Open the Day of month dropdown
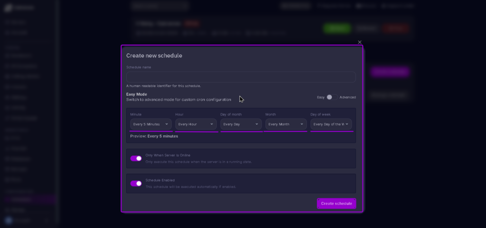This screenshot has height=228, width=486. (x=241, y=124)
